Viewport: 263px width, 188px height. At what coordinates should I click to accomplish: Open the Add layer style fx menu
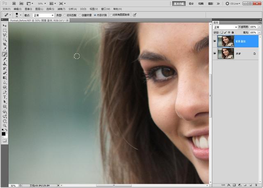pos(229,185)
